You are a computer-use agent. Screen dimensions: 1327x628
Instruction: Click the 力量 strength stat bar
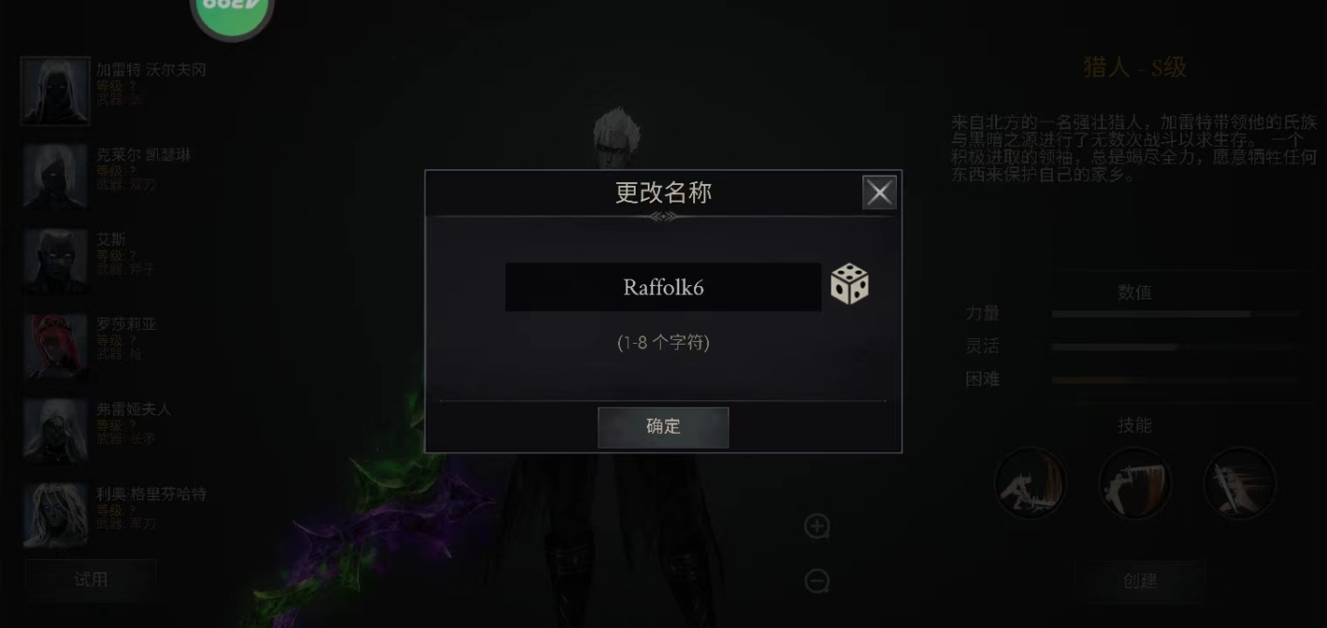(1176, 314)
